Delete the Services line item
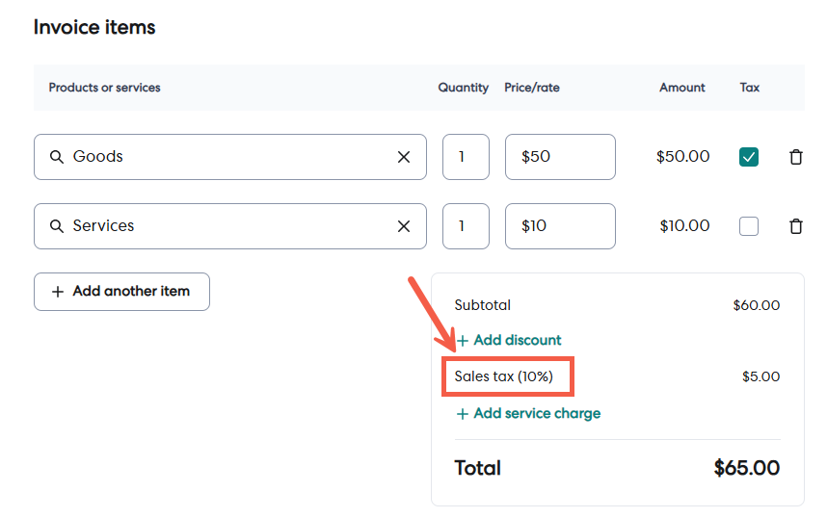Screen dimensions: 827x518 (x=795, y=226)
